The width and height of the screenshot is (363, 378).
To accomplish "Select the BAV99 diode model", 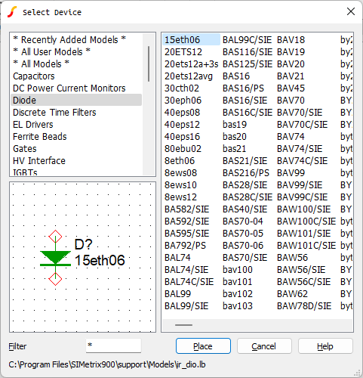I will click(x=291, y=173).
